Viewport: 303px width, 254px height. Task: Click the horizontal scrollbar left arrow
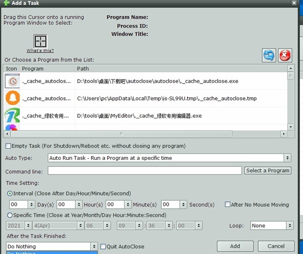(7, 134)
